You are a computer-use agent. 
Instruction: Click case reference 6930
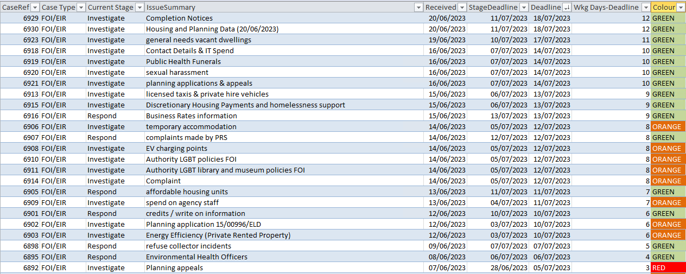coord(20,29)
